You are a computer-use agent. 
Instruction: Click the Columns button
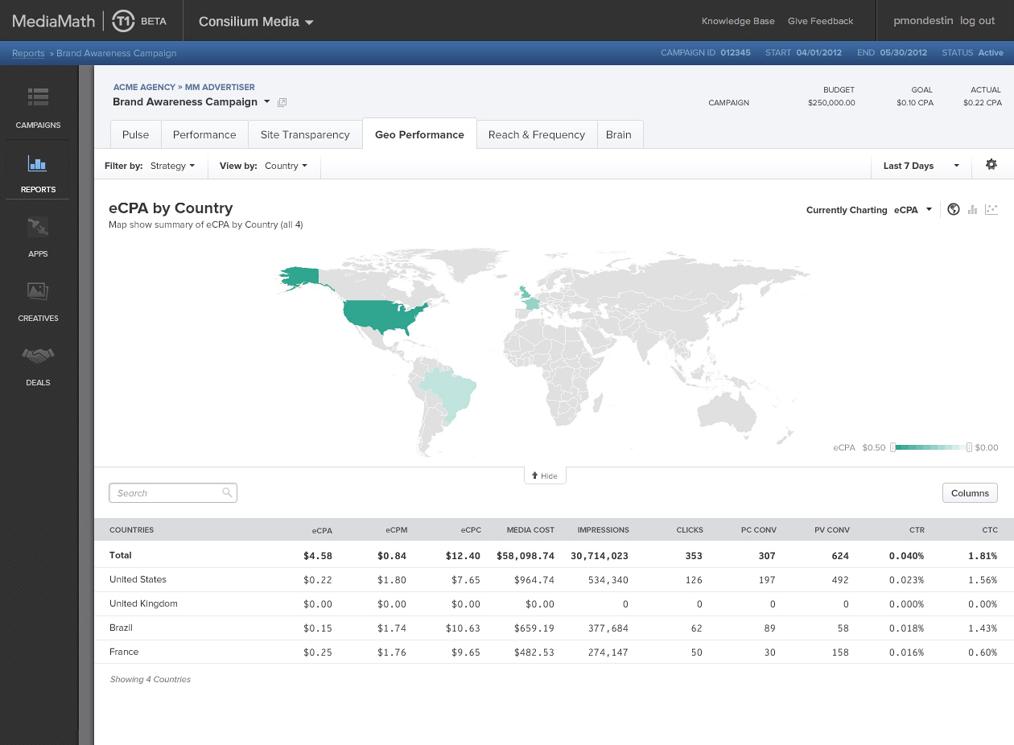970,493
